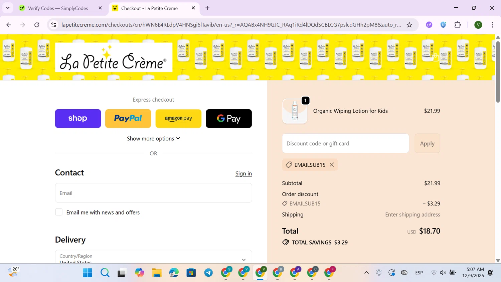This screenshot has width=501, height=282.
Task: Open the Chrome profile avatar V
Action: tap(478, 25)
